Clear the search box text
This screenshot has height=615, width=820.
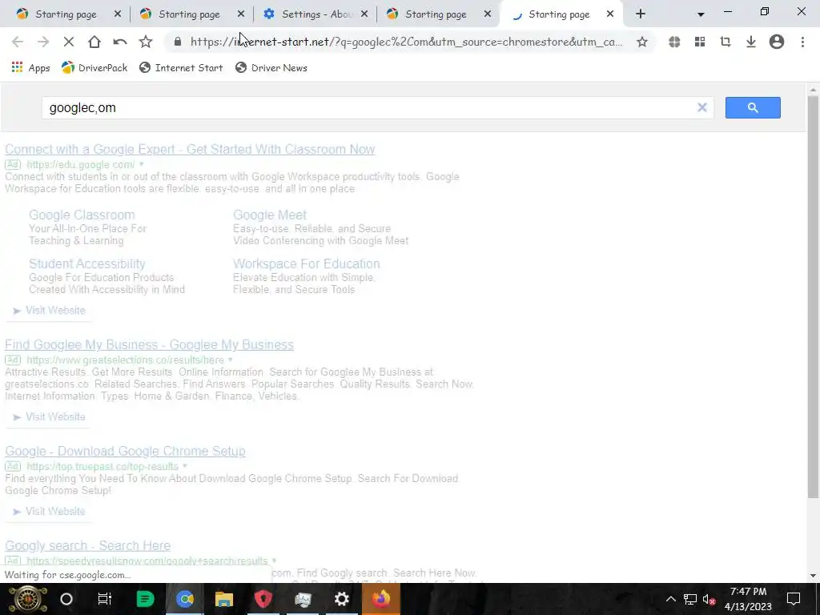point(702,108)
